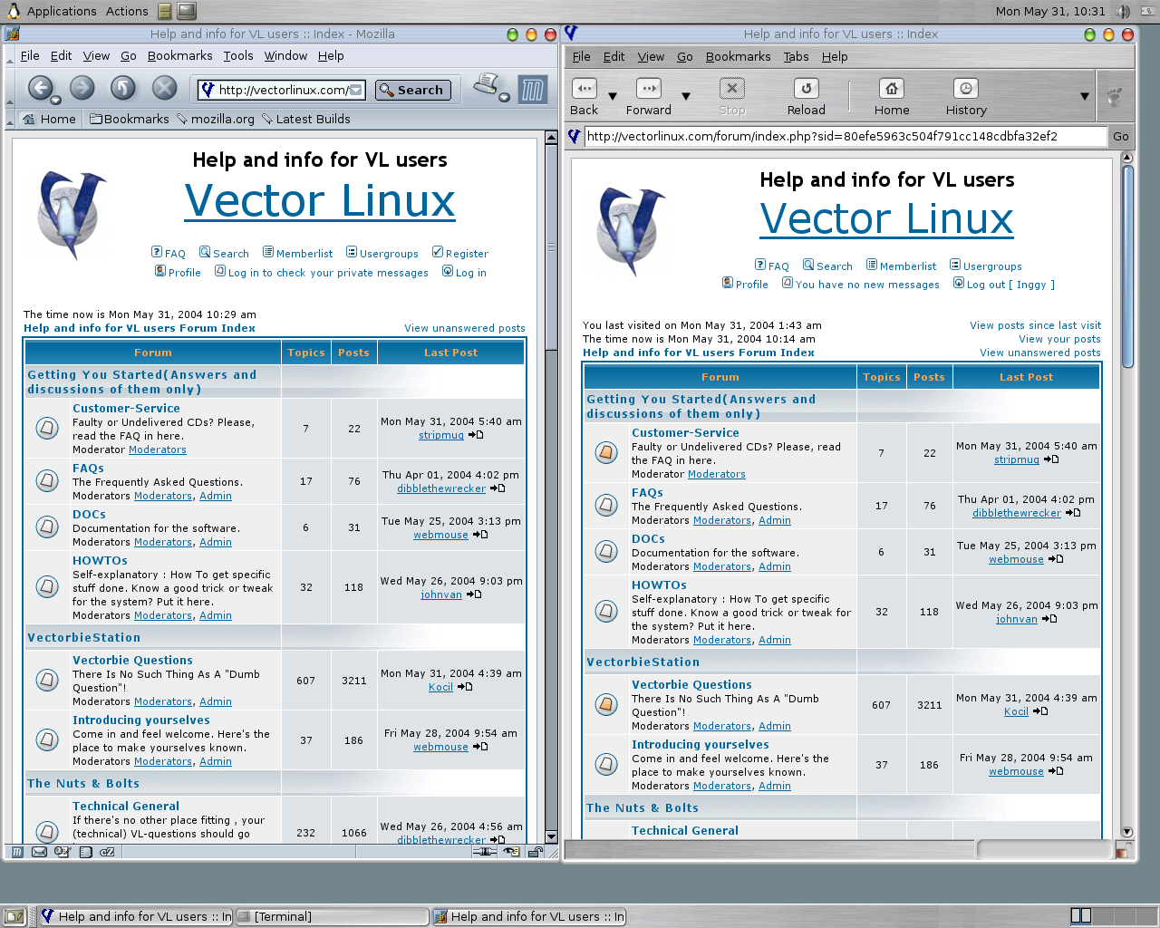1160x928 pixels.
Task: Click the volume speaker icon in the top panel
Action: [x=1124, y=11]
